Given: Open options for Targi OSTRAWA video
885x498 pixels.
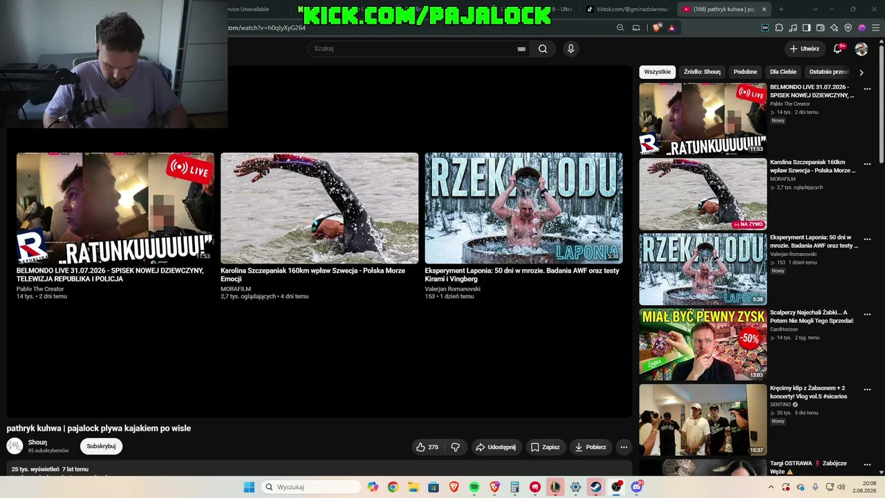Looking at the screenshot, I should 867,465.
